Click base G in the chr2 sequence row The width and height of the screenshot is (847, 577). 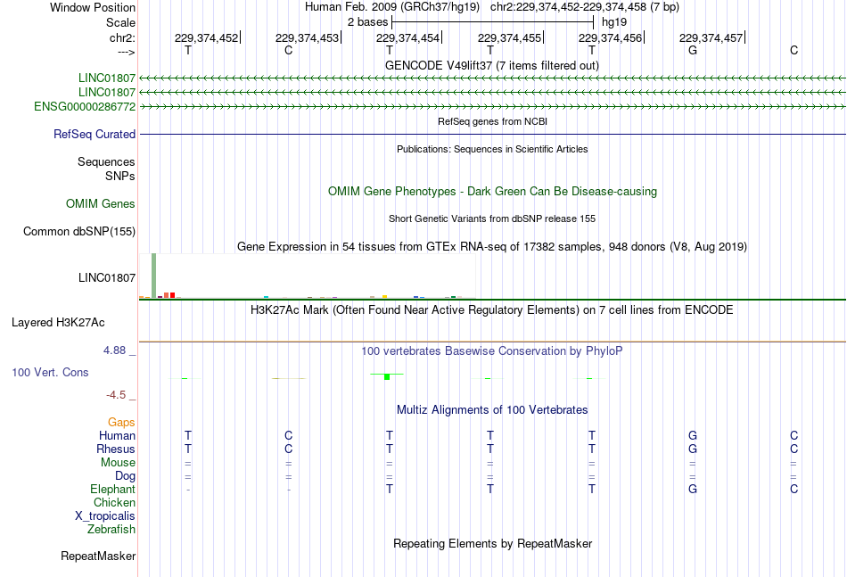pos(693,50)
